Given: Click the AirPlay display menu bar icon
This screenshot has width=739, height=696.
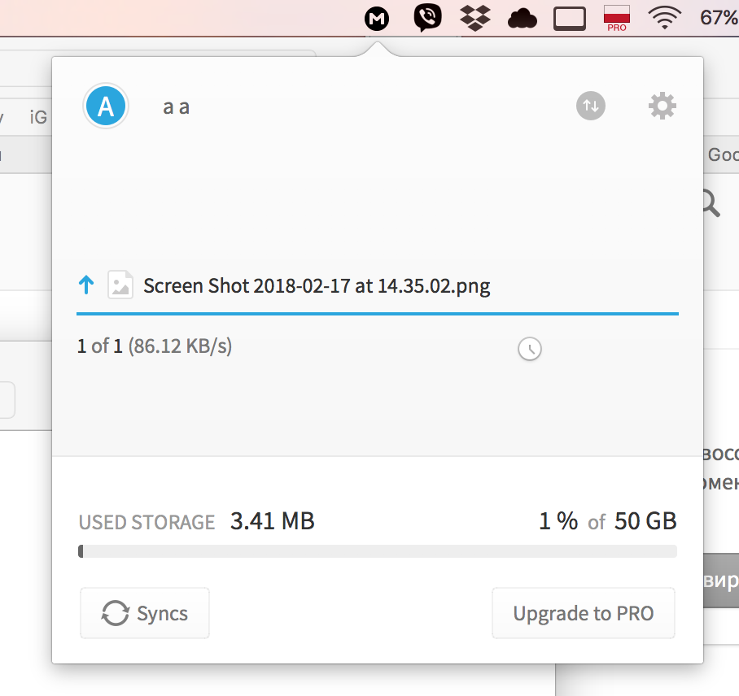Looking at the screenshot, I should (570, 18).
